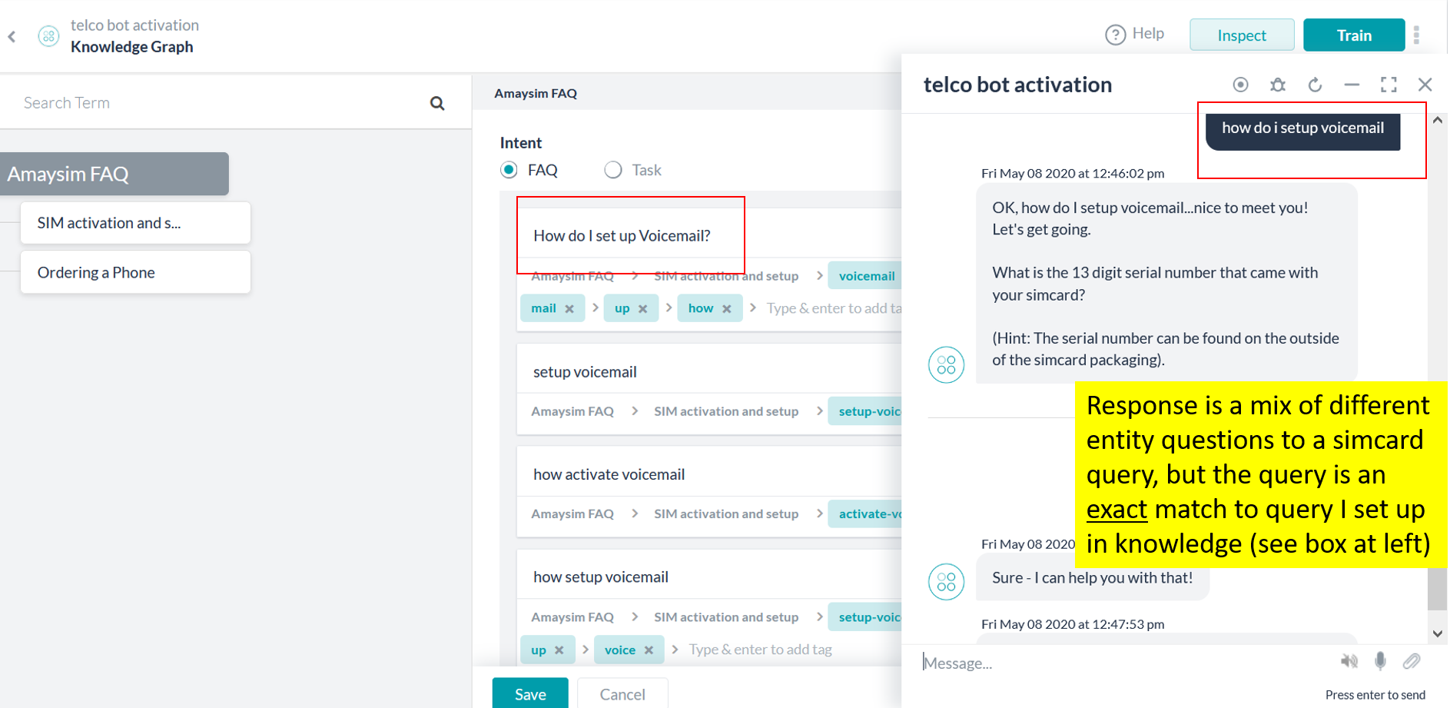Click the Help link
1450x708 pixels.
[x=1148, y=33]
